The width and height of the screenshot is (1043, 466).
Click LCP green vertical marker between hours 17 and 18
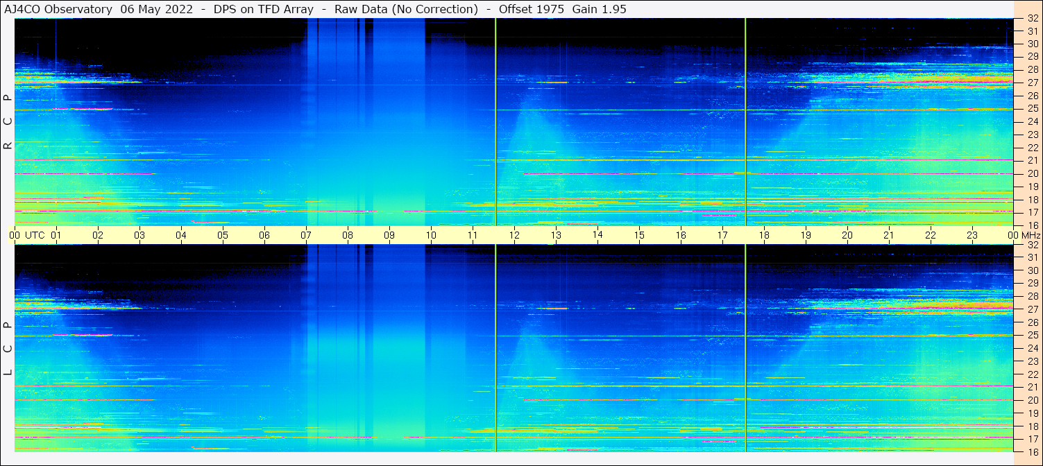tap(745, 348)
